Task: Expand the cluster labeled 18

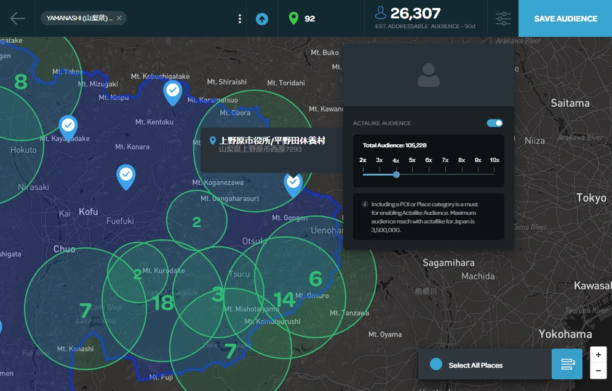Action: point(164,303)
